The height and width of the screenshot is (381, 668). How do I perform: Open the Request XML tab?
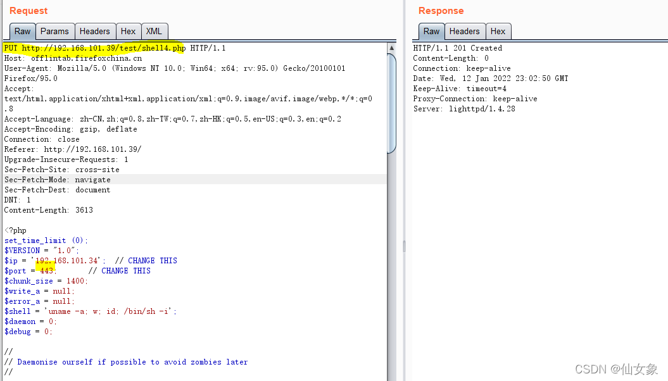click(154, 32)
